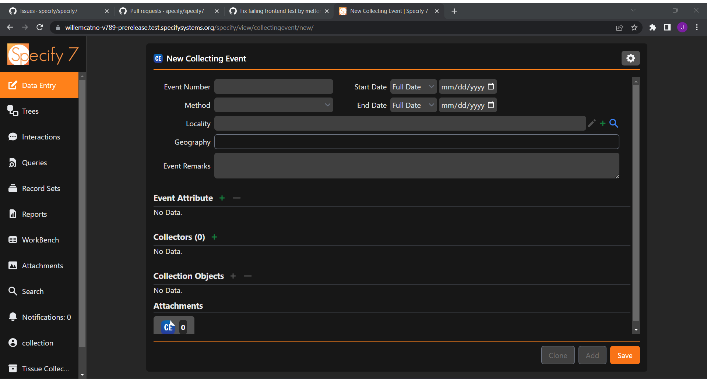Open Notifications from the sidebar
This screenshot has width=707, height=379.
point(46,317)
